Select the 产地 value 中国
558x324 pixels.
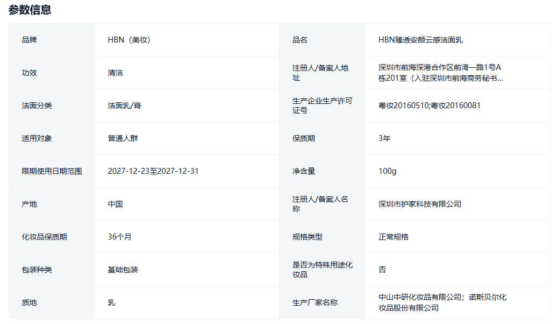115,204
